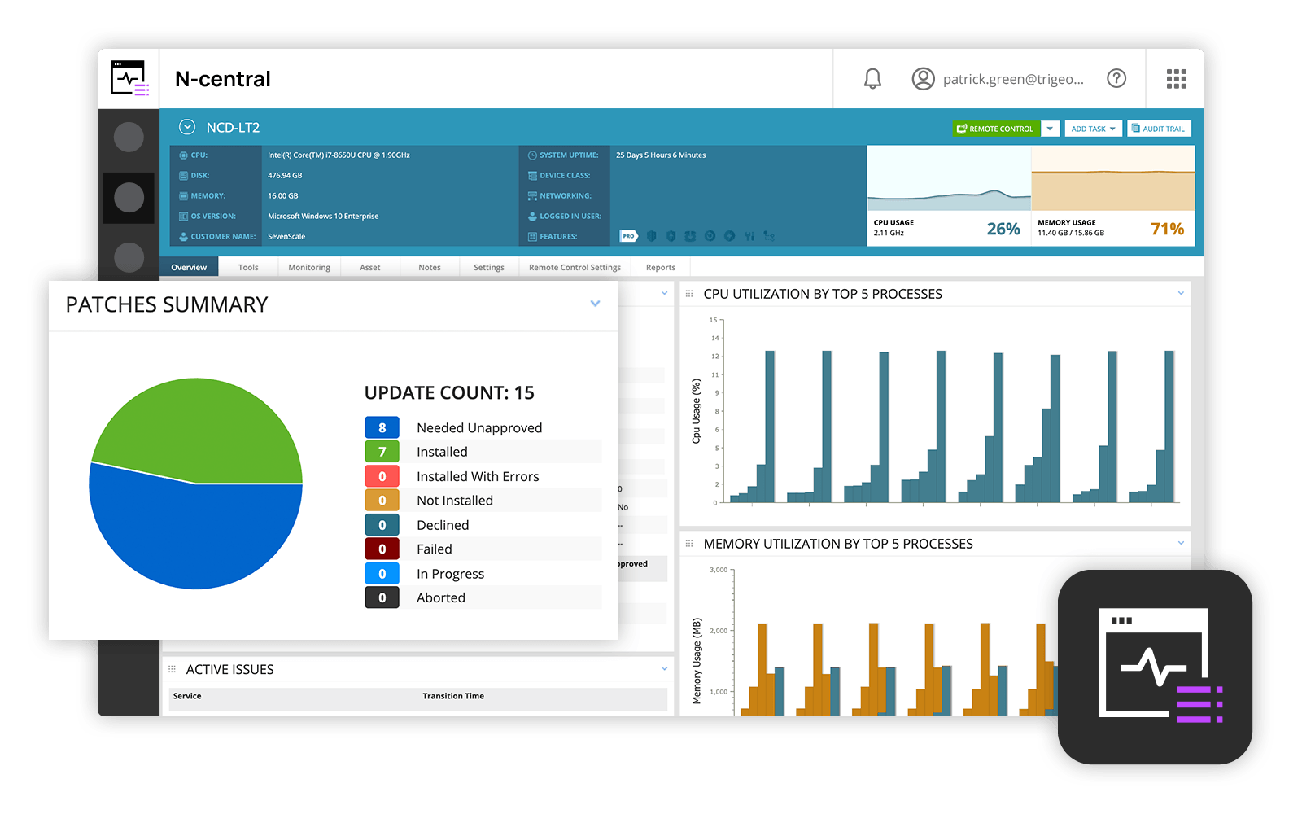Viewport: 1302px width, 814px height.
Task: Click the N-central logo icon
Action: click(x=128, y=78)
